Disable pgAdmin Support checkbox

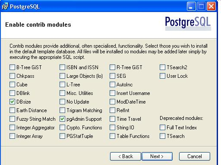tap(62, 119)
